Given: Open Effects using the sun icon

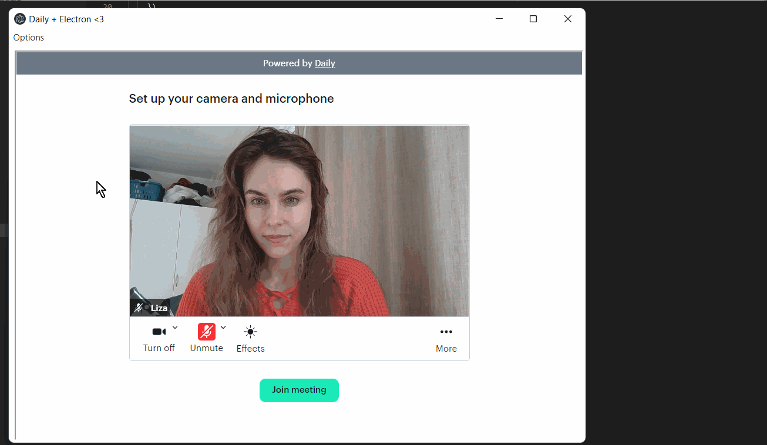Looking at the screenshot, I should [250, 331].
